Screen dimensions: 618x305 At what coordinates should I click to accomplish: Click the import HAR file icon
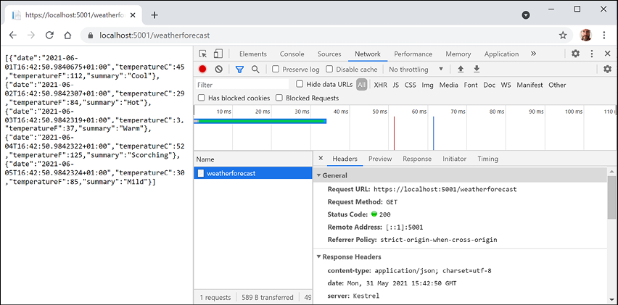tap(460, 70)
